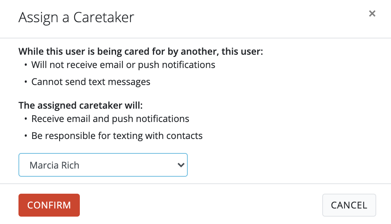Click the "Cannot send text messages" line
Viewport: 391px width, 224px height.
(x=91, y=82)
